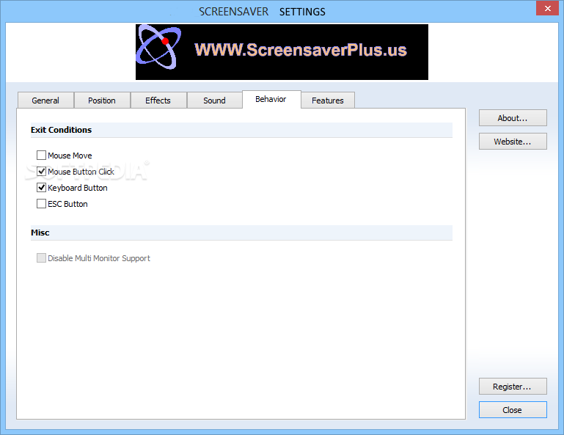564x435 pixels.
Task: Close the window via title bar X
Action: [547, 8]
